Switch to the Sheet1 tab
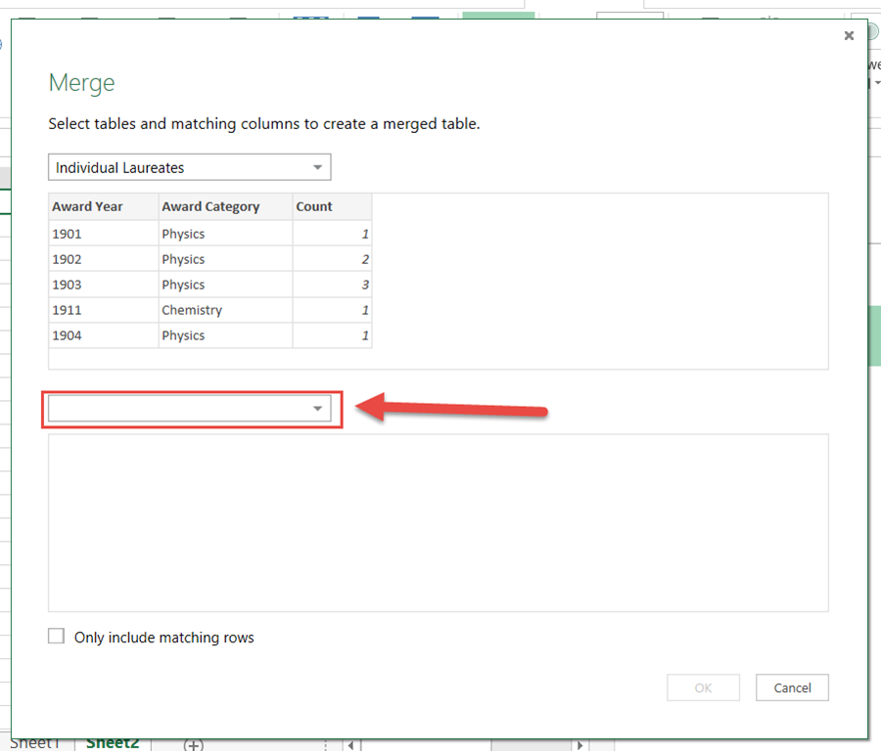881x751 pixels. pyautogui.click(x=34, y=743)
